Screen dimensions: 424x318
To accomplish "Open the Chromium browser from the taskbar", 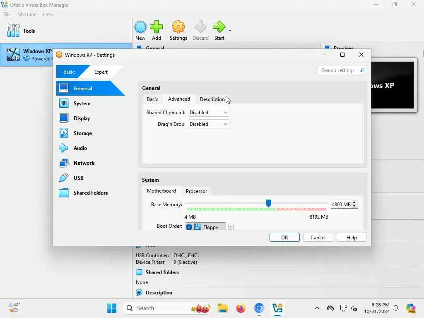I will point(259,308).
